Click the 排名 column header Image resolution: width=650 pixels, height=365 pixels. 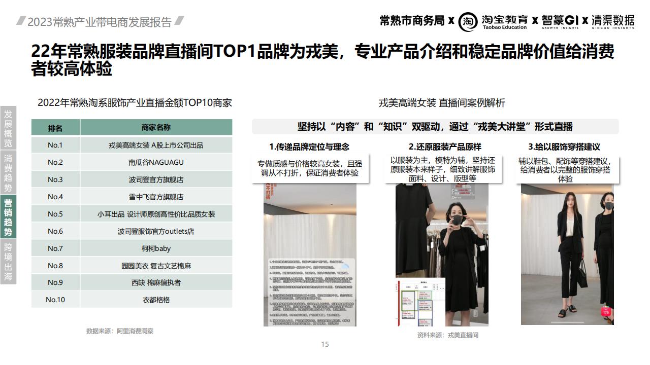(x=55, y=128)
